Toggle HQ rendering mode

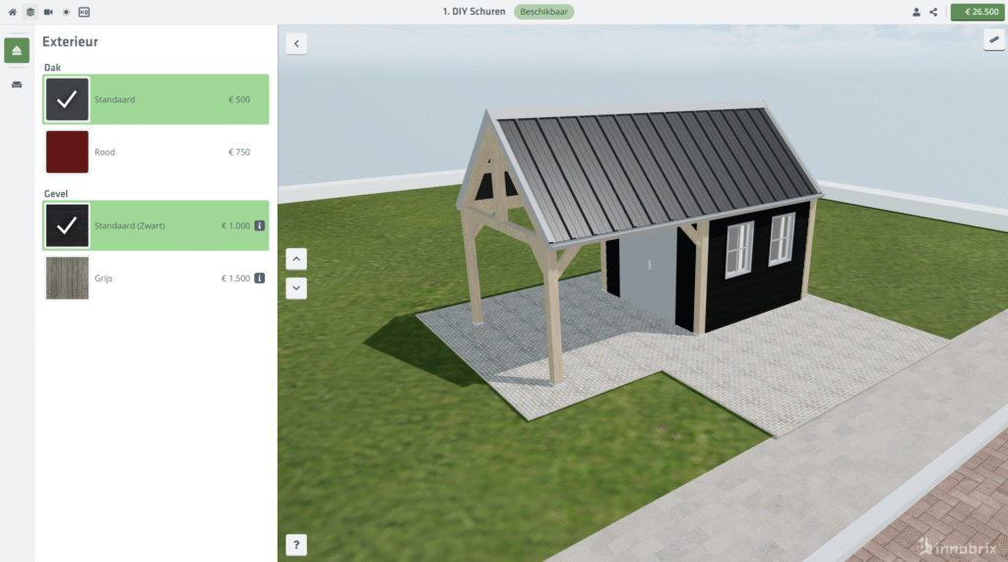pyautogui.click(x=84, y=12)
